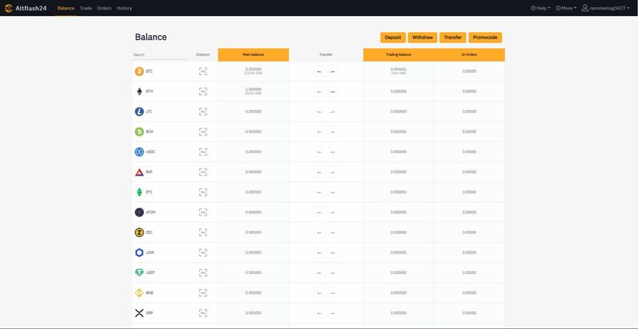Viewport: 638px width, 329px height.
Task: Open explorer icon for BNB row
Action: (x=203, y=293)
